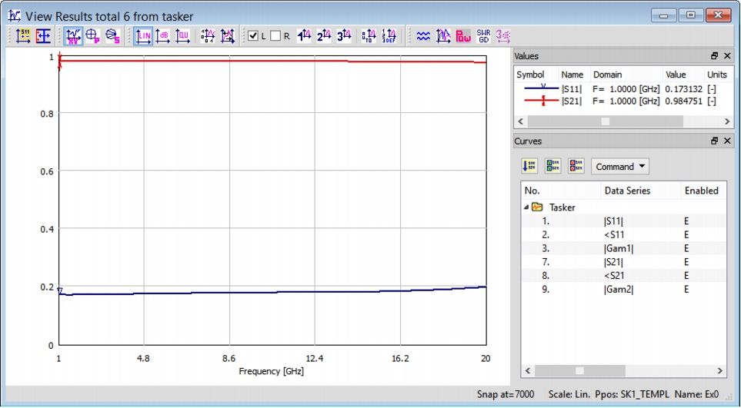Click the magenta dotted arrows icon

click(503, 36)
